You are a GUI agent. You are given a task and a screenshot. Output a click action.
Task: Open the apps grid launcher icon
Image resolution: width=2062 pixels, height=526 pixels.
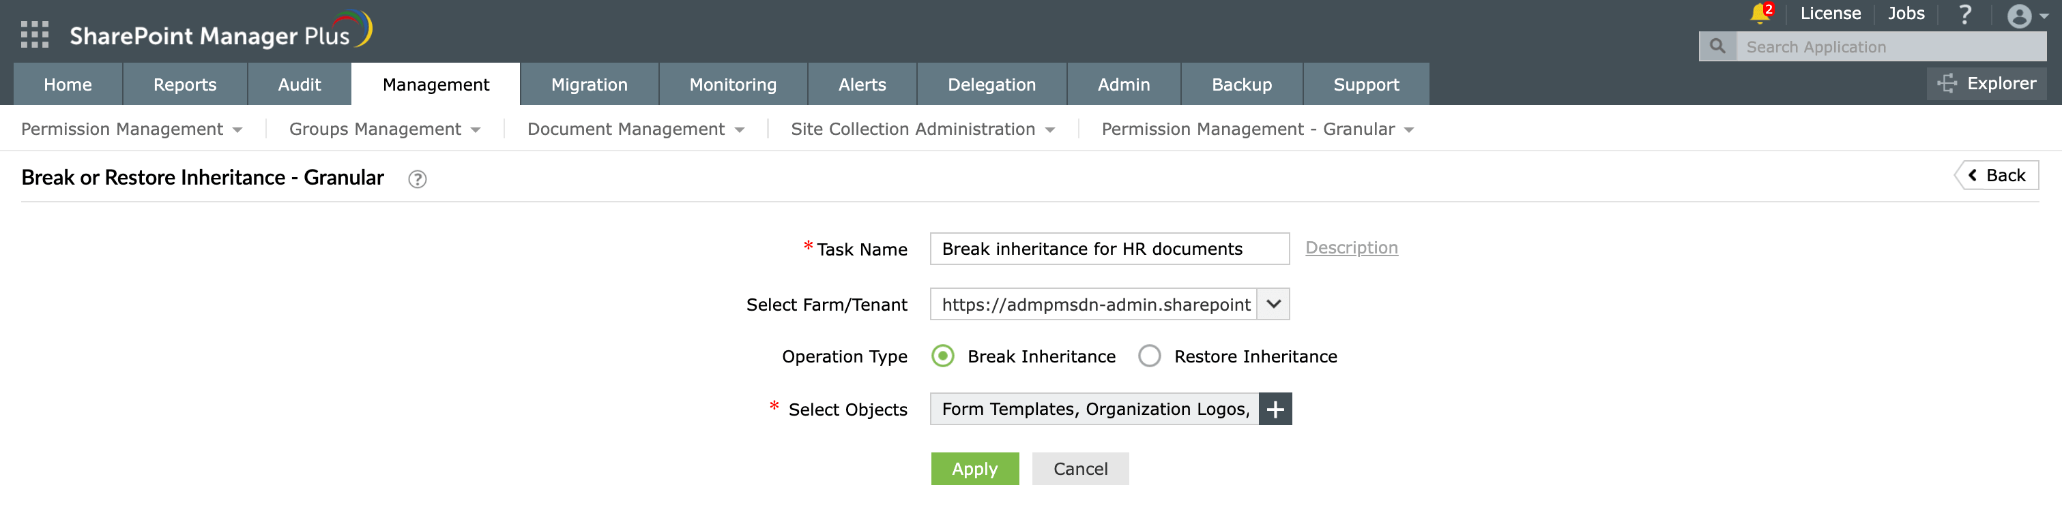pos(34,35)
